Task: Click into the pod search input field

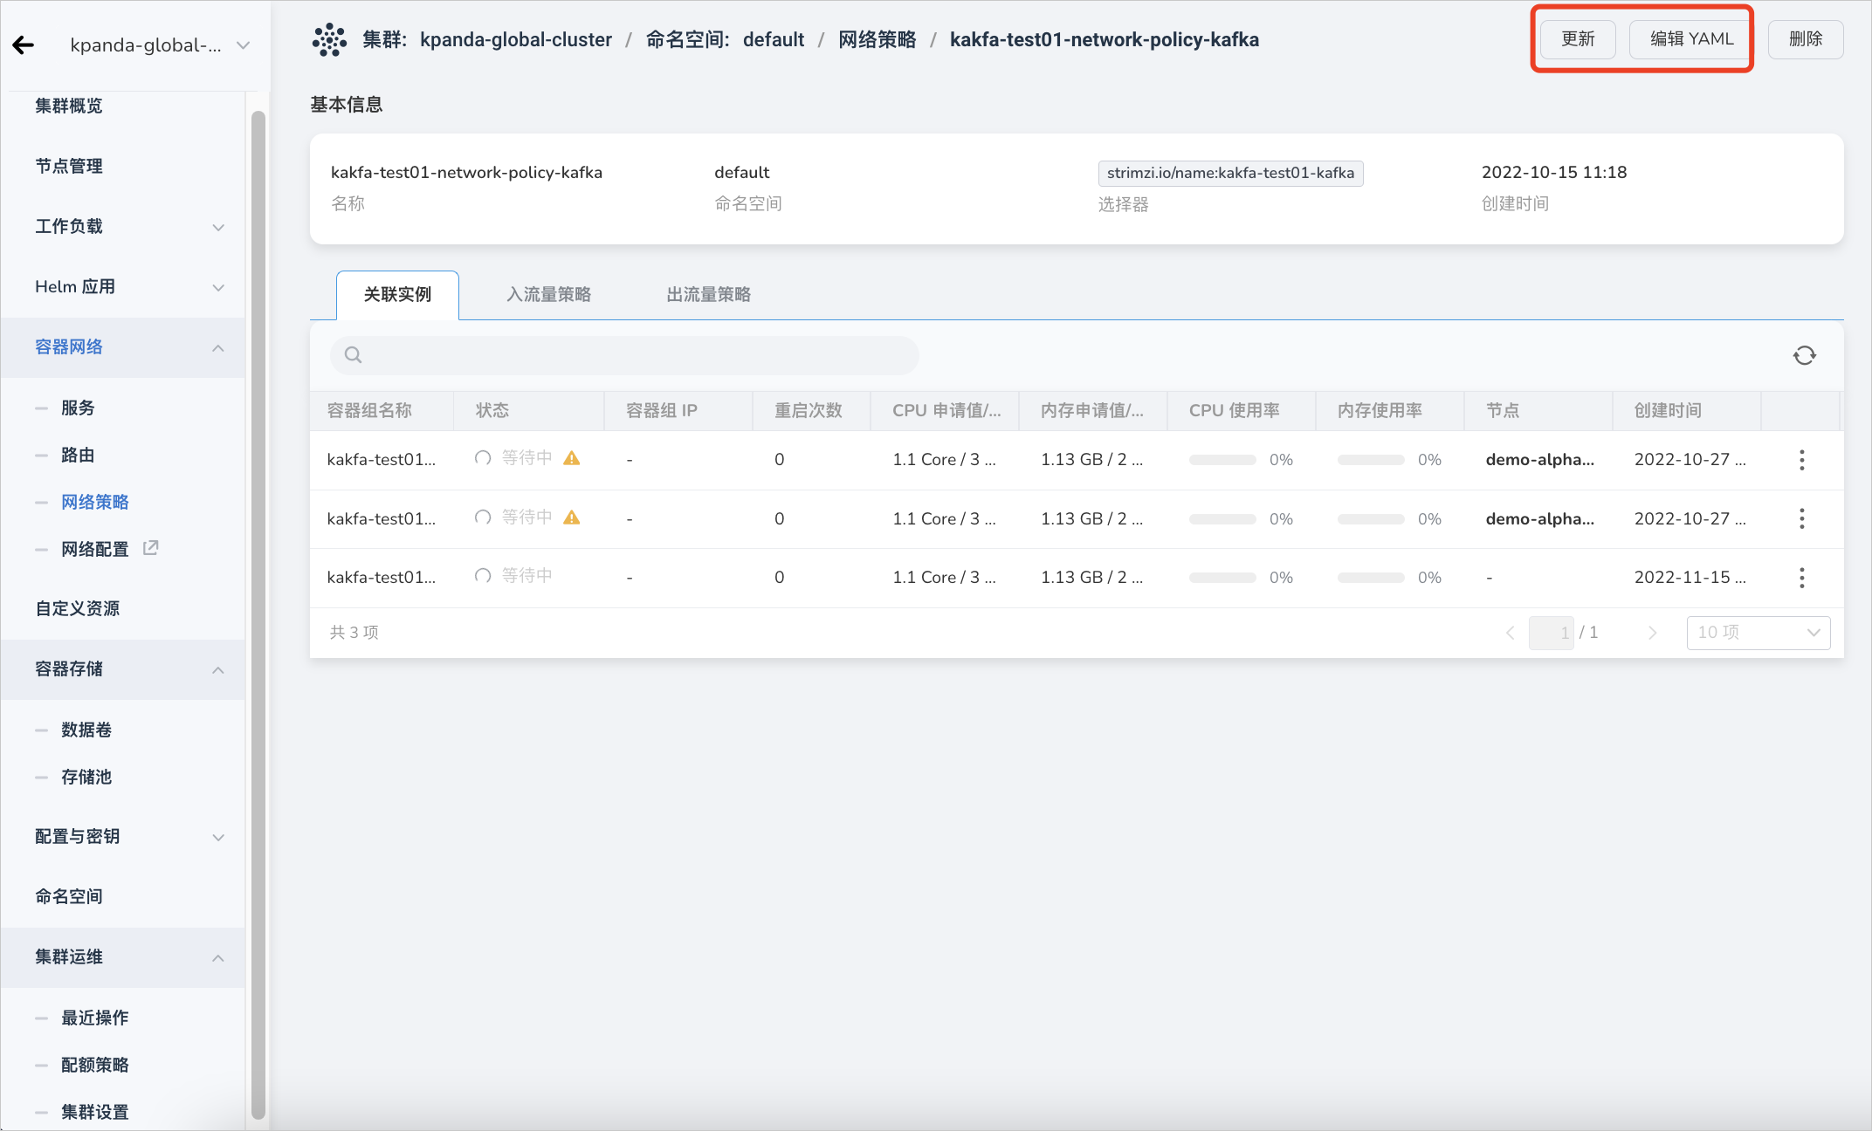Action: (x=624, y=355)
